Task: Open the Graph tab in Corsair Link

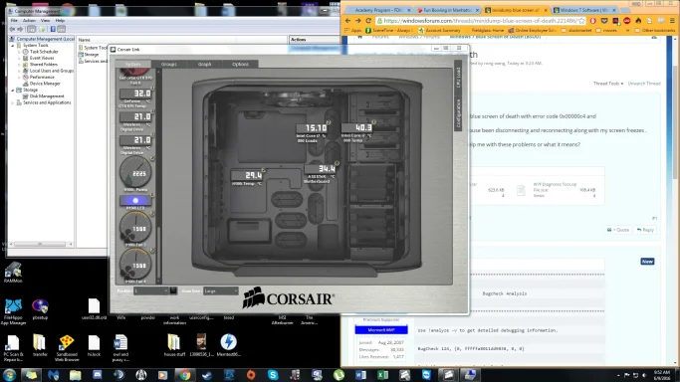Action: pyautogui.click(x=204, y=64)
